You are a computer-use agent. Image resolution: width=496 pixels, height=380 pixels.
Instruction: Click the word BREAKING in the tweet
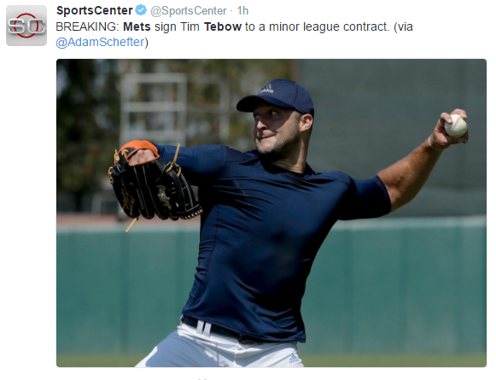tap(87, 26)
